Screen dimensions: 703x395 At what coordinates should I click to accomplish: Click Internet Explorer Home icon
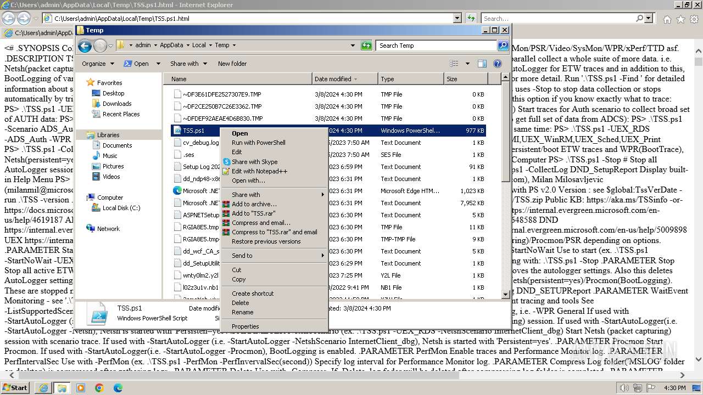[667, 19]
